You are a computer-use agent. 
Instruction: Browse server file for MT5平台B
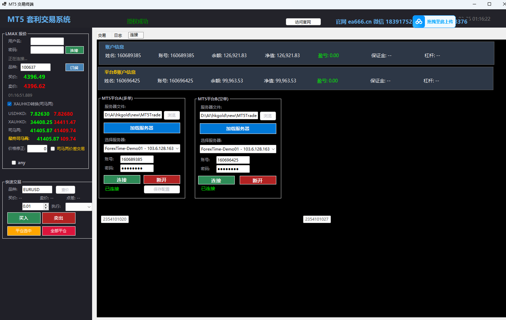[x=268, y=116]
